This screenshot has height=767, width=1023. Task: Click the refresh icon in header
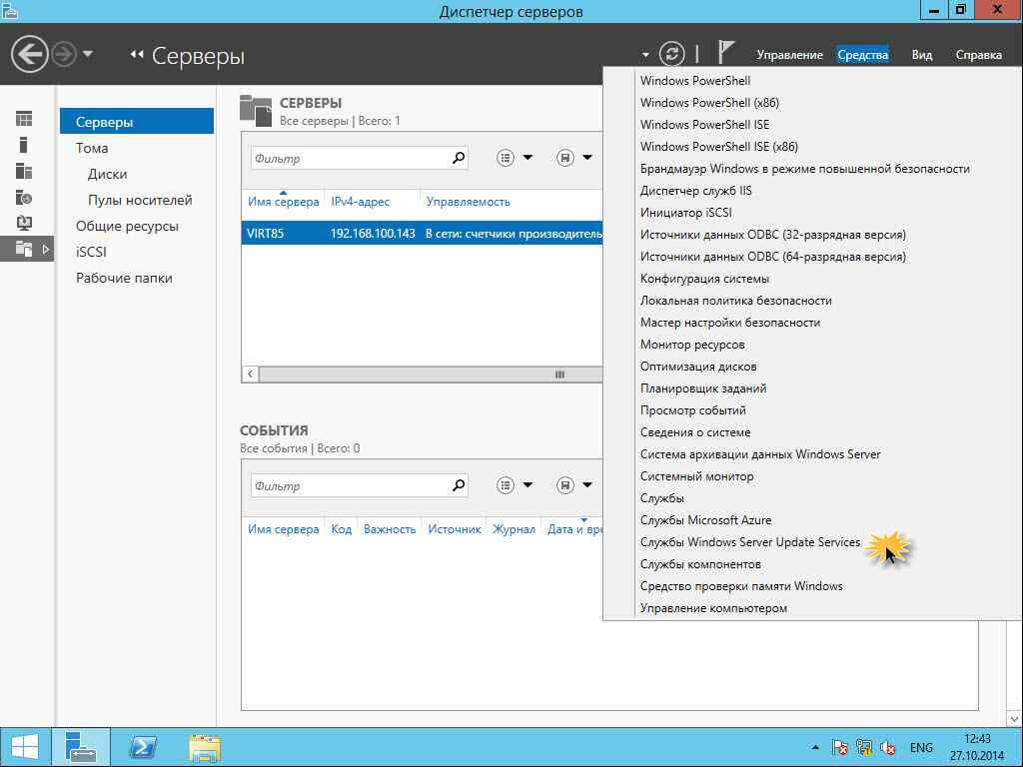[x=672, y=54]
